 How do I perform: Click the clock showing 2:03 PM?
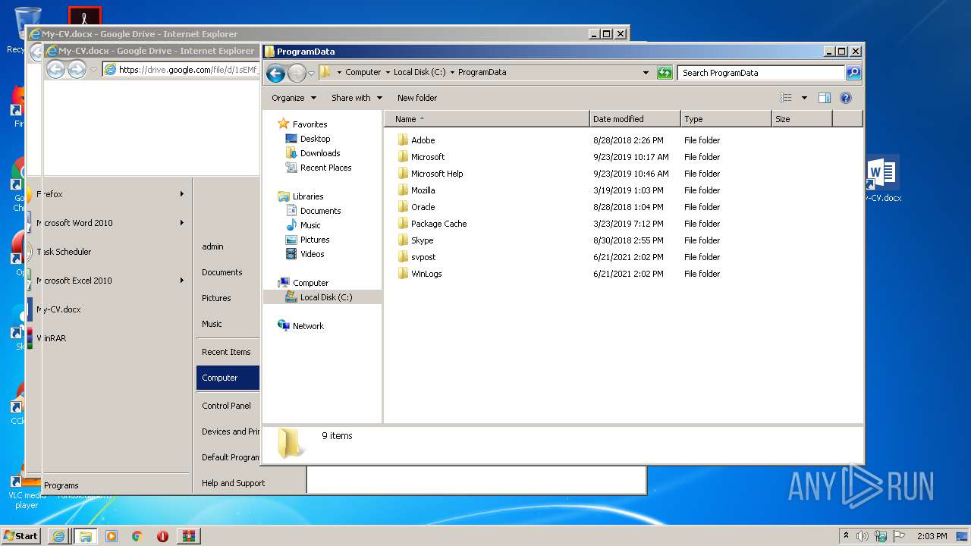(932, 536)
